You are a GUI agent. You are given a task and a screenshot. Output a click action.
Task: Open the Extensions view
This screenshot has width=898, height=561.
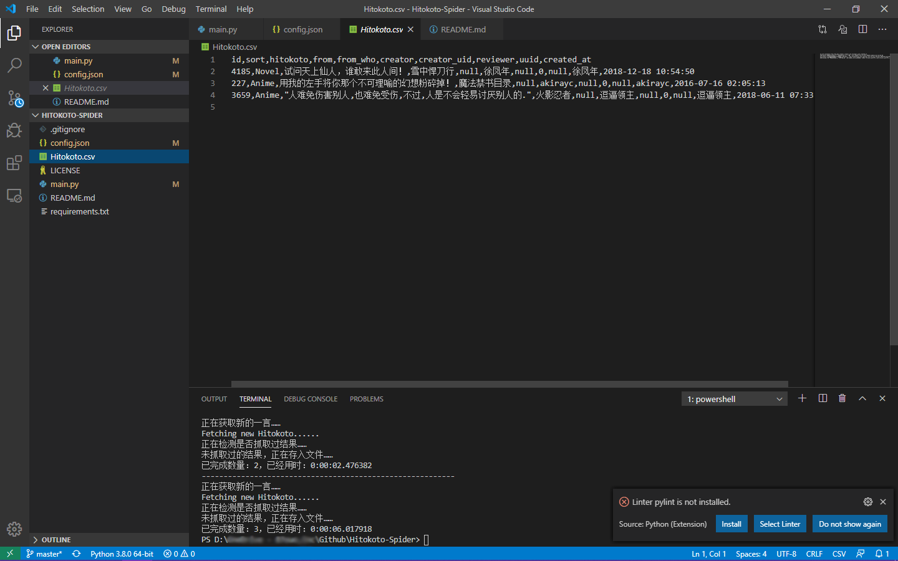pos(14,163)
